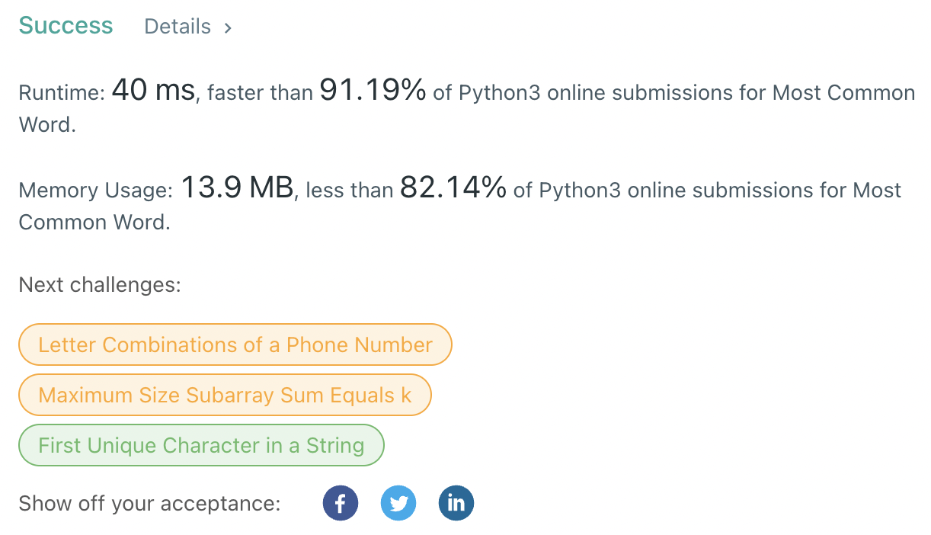Open First Unique Character in a String challenge
The image size is (931, 535).
201,445
